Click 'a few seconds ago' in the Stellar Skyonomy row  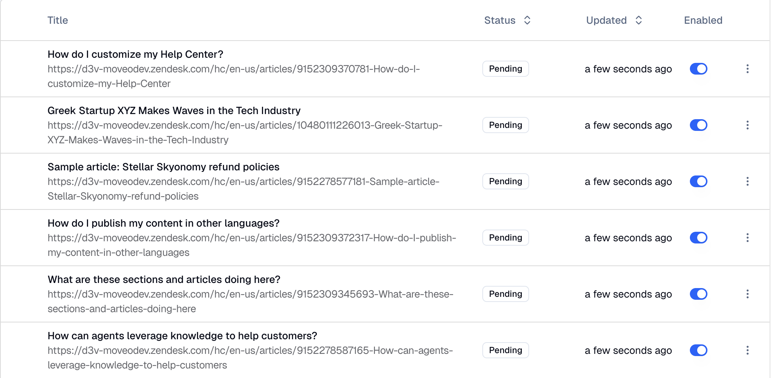[628, 181]
